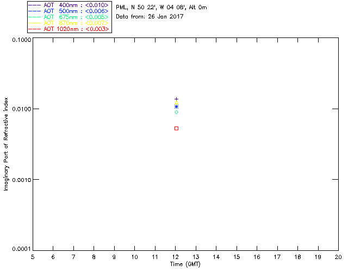Click the 'Data from: 26 Jan 2017' label

click(x=150, y=17)
